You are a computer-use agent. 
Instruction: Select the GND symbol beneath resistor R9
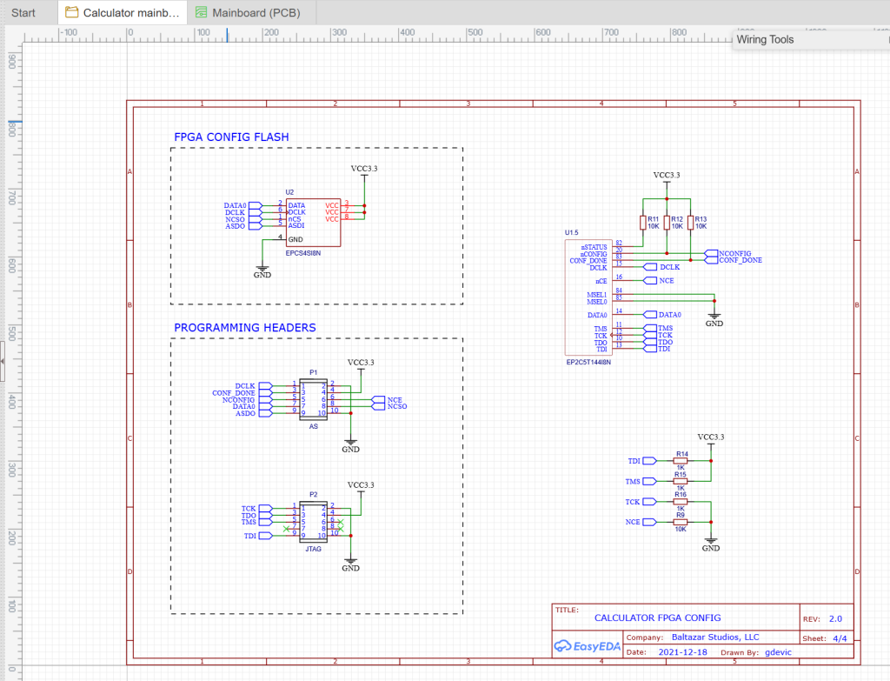coord(710,544)
